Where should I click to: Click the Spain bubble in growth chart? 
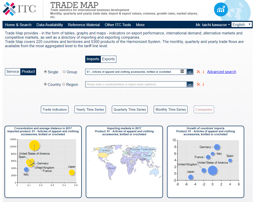pyautogui.click(x=230, y=161)
